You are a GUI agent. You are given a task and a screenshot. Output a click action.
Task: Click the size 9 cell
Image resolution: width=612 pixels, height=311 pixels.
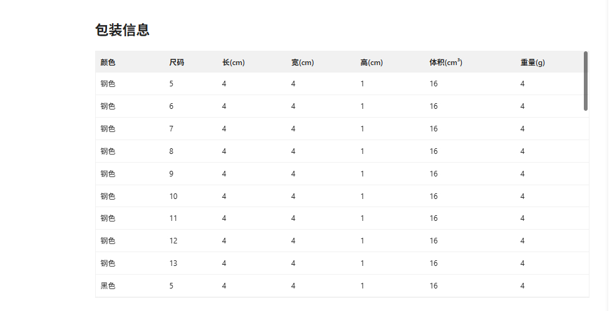(171, 174)
